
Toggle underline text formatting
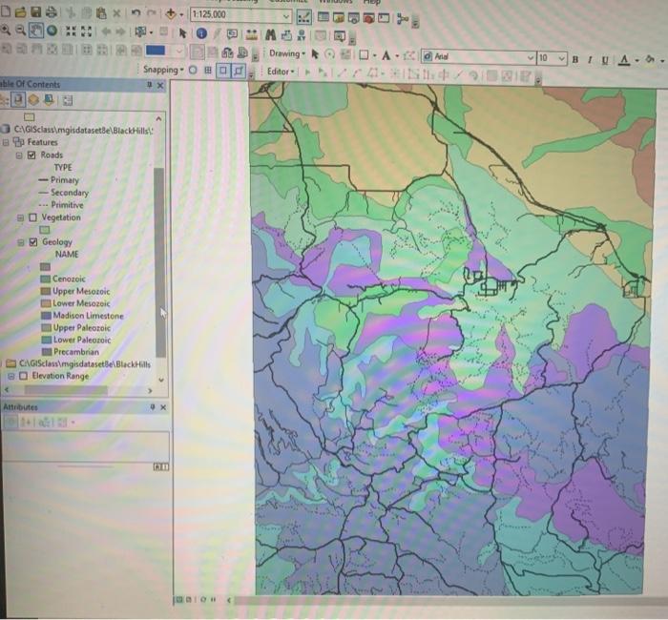coord(605,60)
